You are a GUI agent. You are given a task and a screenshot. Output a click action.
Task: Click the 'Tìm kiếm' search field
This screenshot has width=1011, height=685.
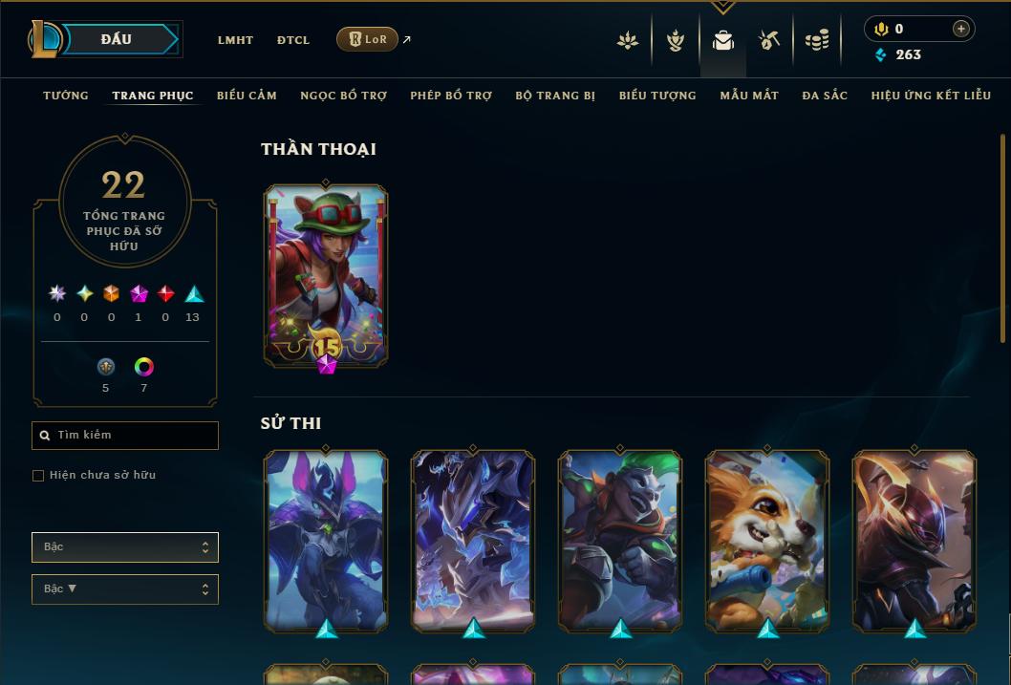click(125, 435)
